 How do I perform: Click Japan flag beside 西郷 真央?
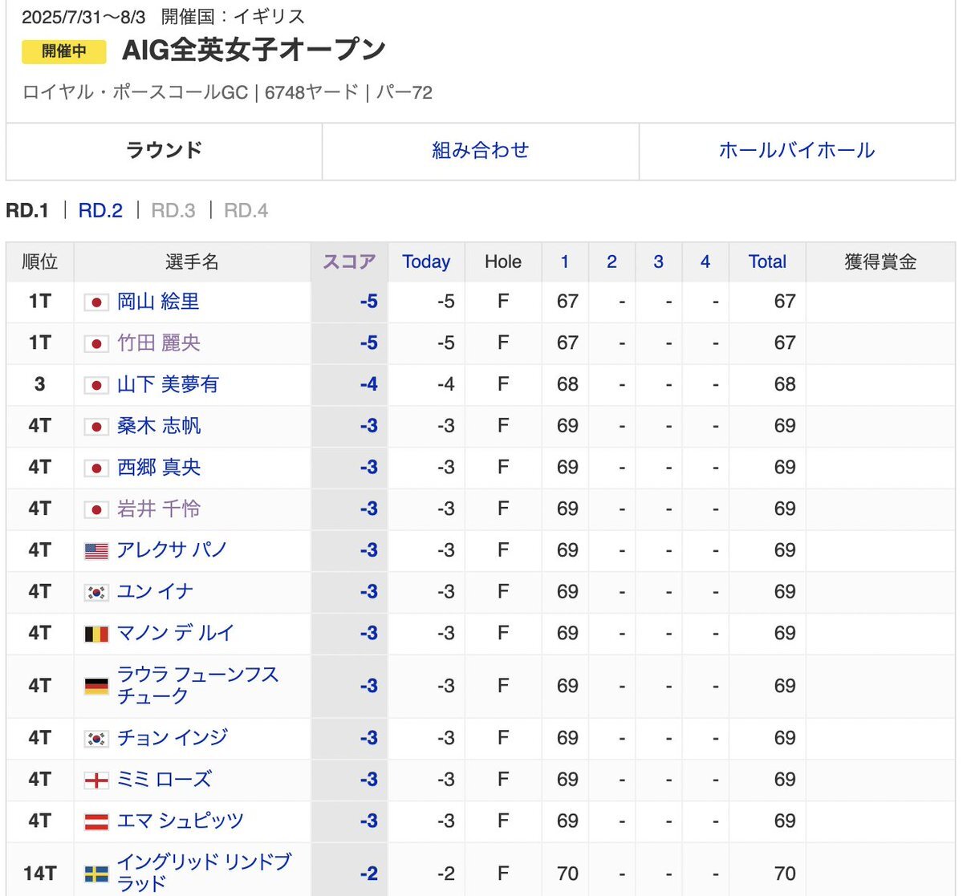[96, 468]
